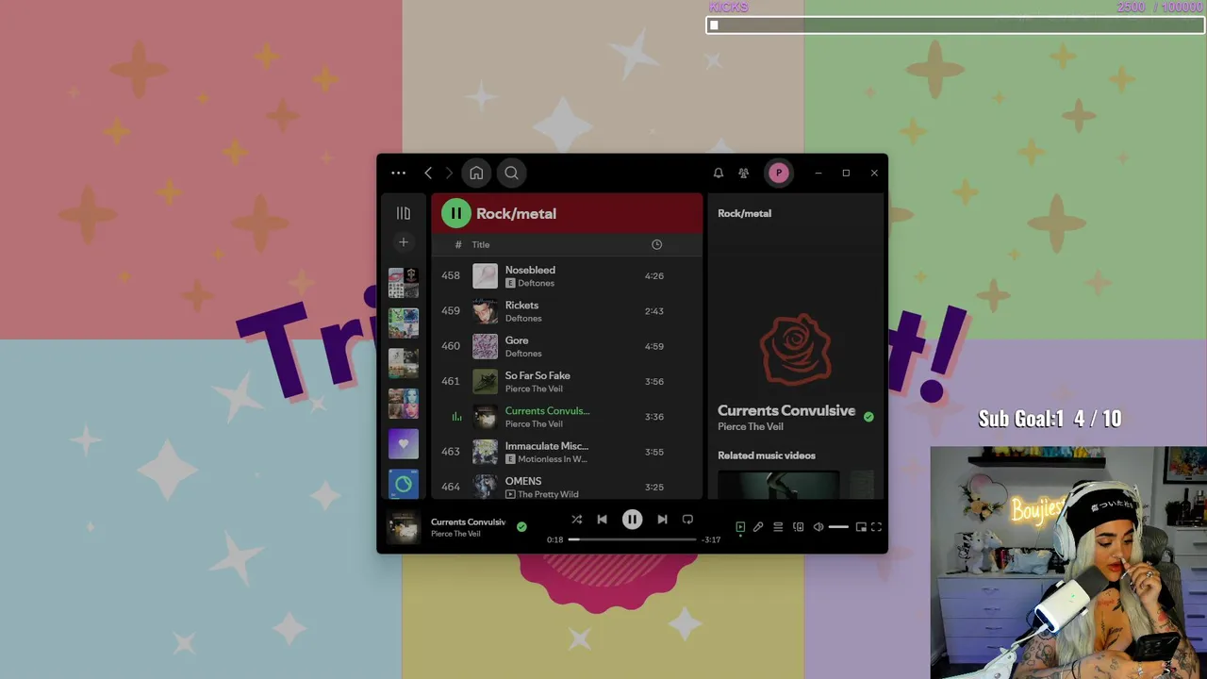Open Currents Convulsive title in bottom bar

tap(468, 522)
